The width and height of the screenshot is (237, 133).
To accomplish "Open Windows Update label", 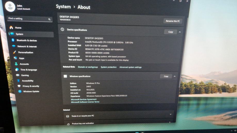I will coord(31,91).
